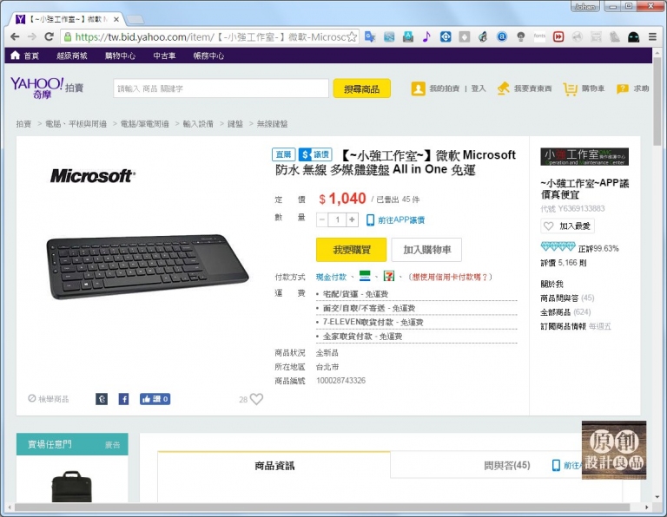Open the input devices breadcrumb link

pos(198,124)
